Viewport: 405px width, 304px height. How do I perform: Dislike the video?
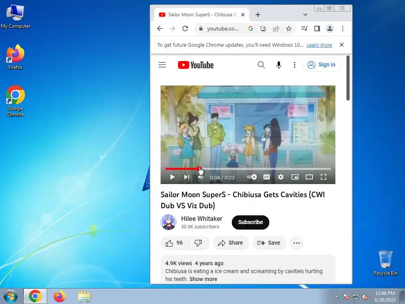(199, 243)
